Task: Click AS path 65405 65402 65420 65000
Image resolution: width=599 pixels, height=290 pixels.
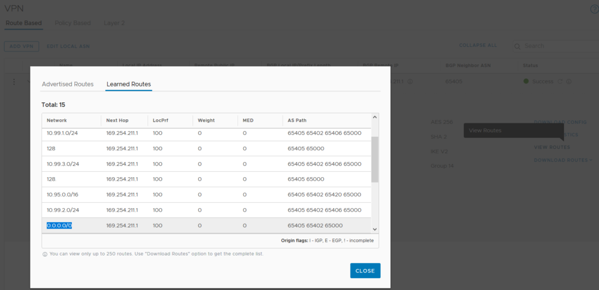Action: click(324, 195)
